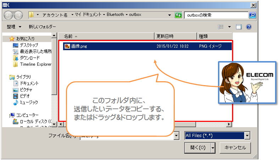Click the 画像.png file icon
Screen dimensions: 280x160
tap(67, 46)
